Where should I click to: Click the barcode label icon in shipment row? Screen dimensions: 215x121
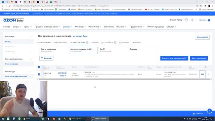202,74
